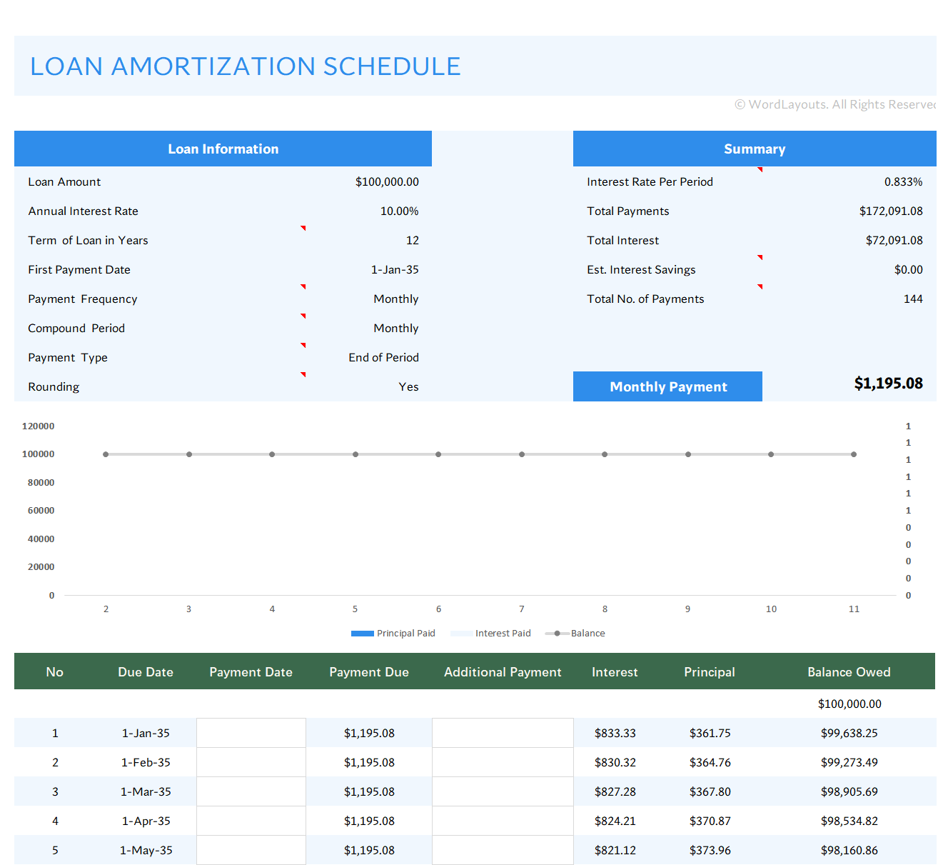Screen dimensions: 948x865
Task: Select the Balance Owed column header
Action: tap(849, 672)
